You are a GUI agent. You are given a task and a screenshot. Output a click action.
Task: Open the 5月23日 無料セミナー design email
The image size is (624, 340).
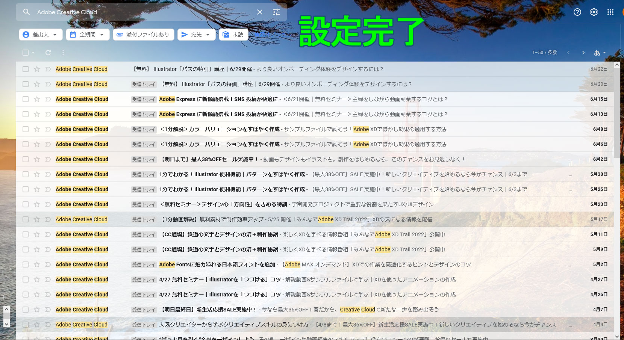pyautogui.click(x=315, y=204)
